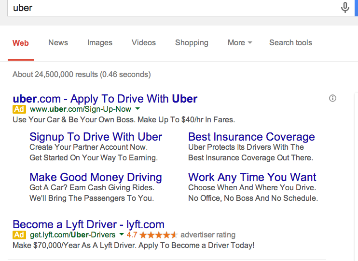358x261 pixels.
Task: Click the www.uber.com/Sign-Up-Now URL
Action: point(81,109)
